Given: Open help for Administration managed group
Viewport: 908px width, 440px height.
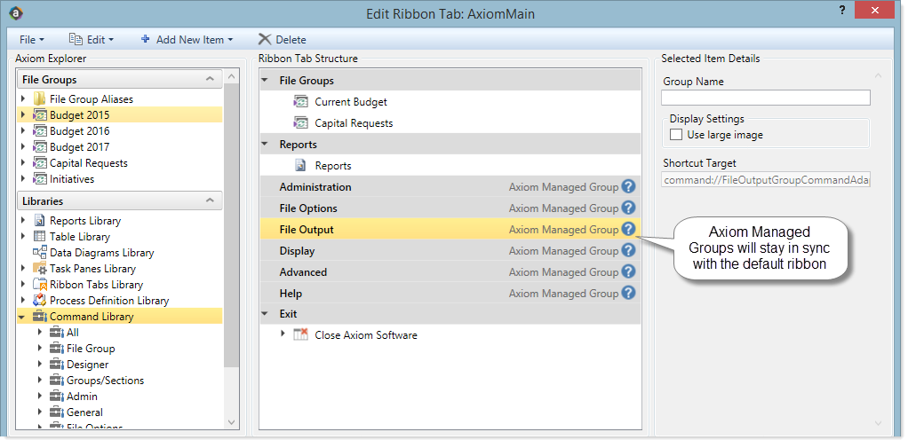Looking at the screenshot, I should 629,187.
